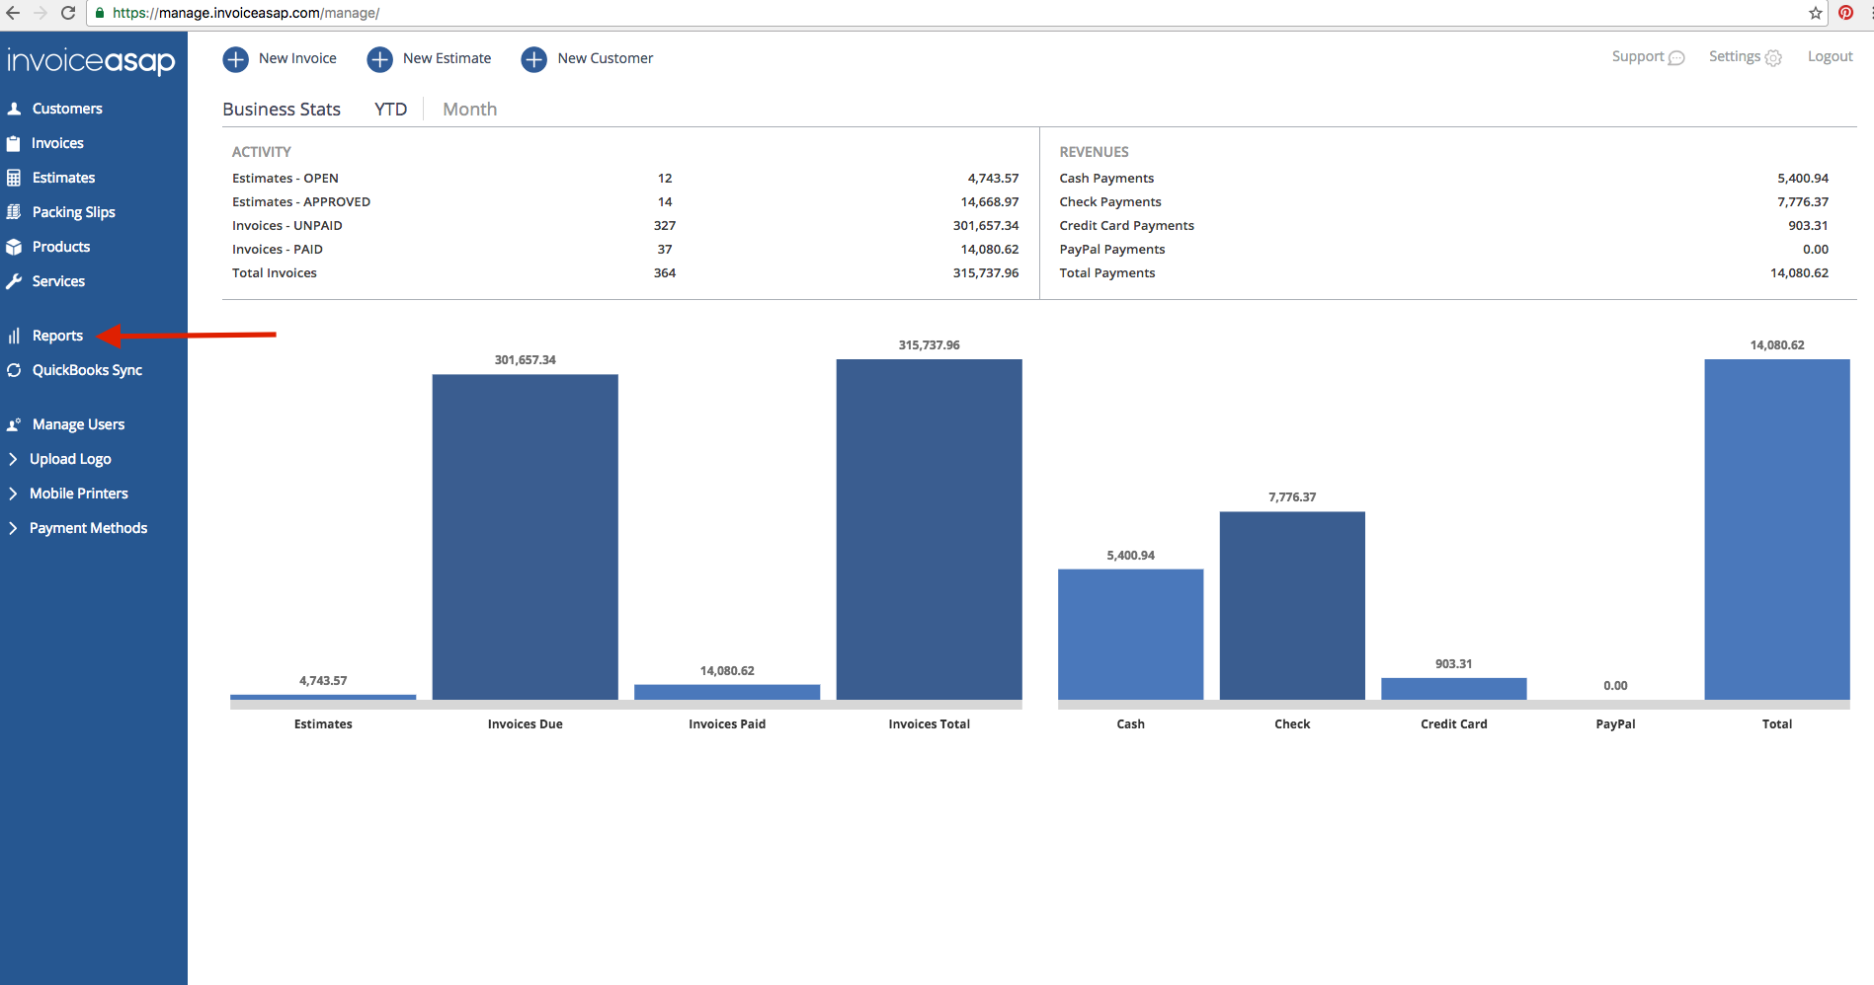Image resolution: width=1874 pixels, height=985 pixels.
Task: Bookmark page with the star icon
Action: (1816, 13)
